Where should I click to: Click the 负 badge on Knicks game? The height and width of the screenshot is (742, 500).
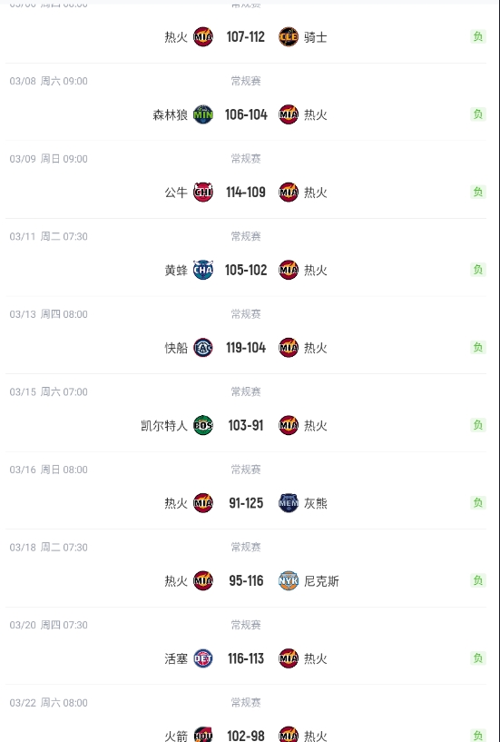(478, 580)
